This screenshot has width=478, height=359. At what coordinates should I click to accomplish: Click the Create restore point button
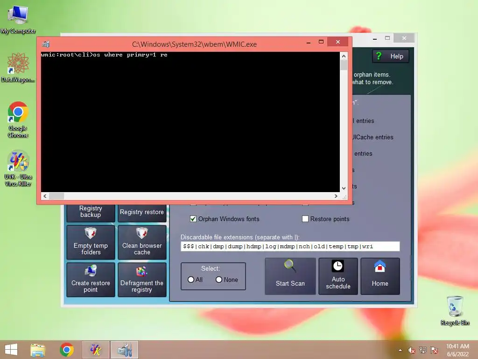coord(91,280)
